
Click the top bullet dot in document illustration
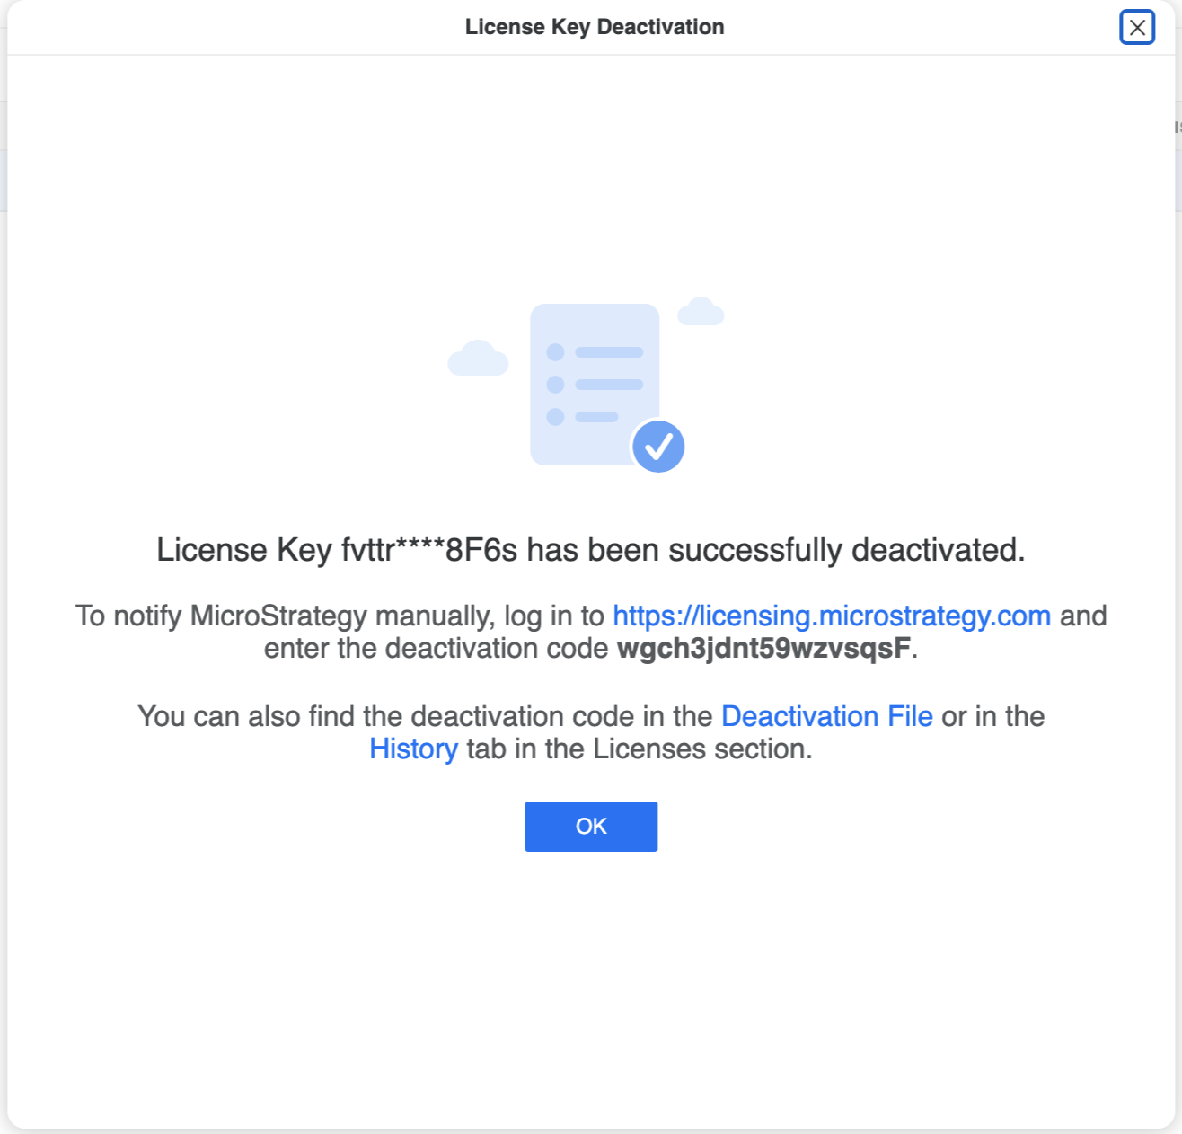click(555, 352)
